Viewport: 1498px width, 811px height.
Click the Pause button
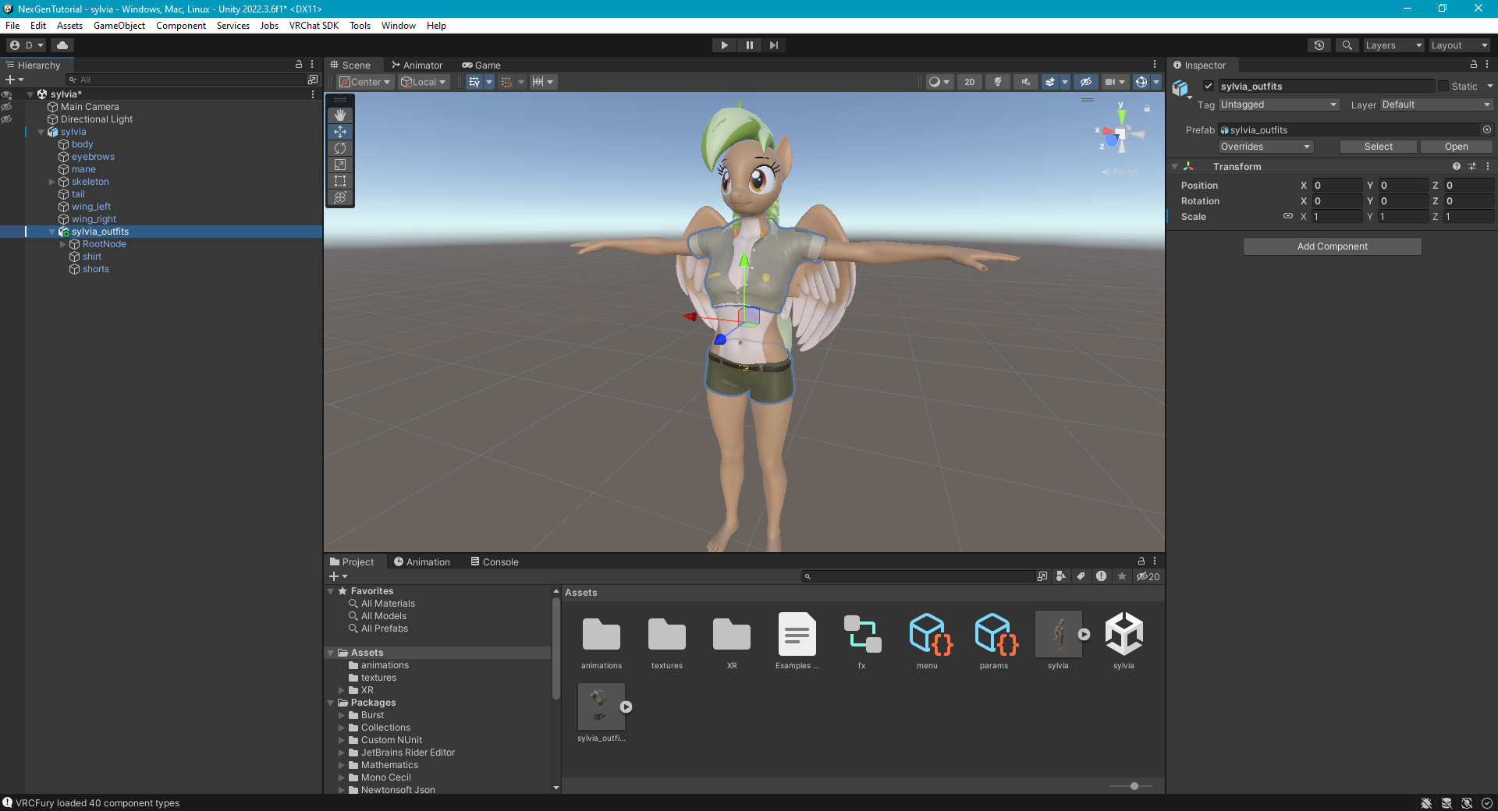point(749,45)
